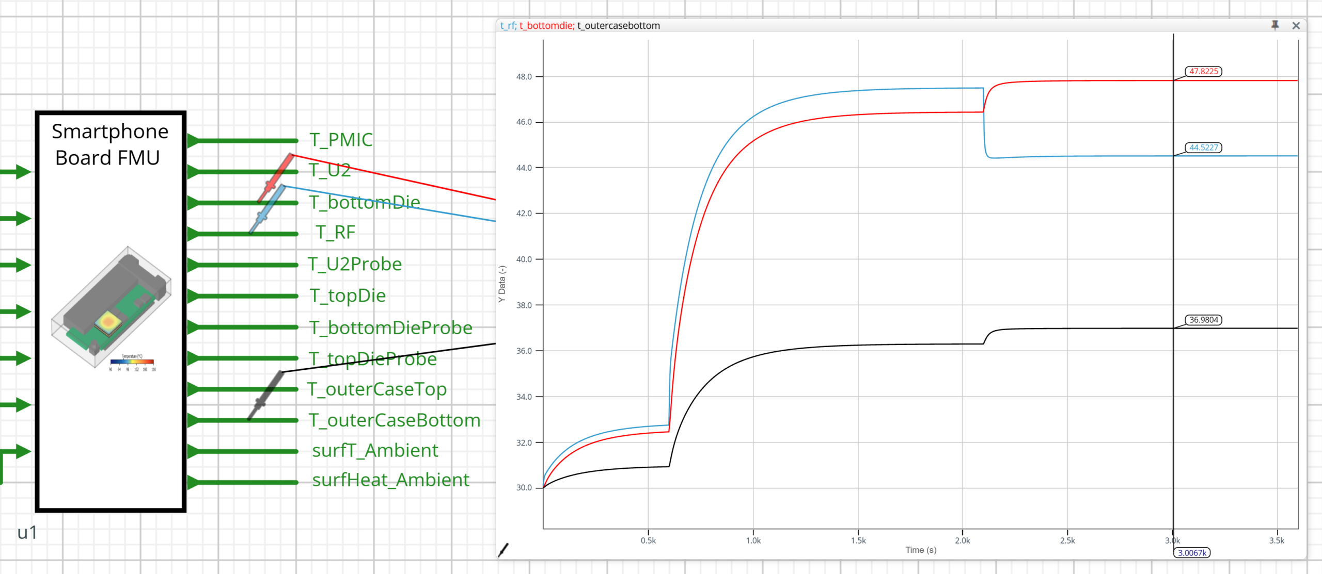Select the T_U2 output label

(329, 170)
